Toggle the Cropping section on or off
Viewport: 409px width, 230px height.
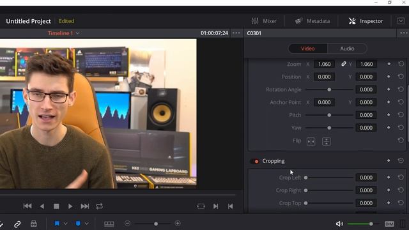[254, 162]
